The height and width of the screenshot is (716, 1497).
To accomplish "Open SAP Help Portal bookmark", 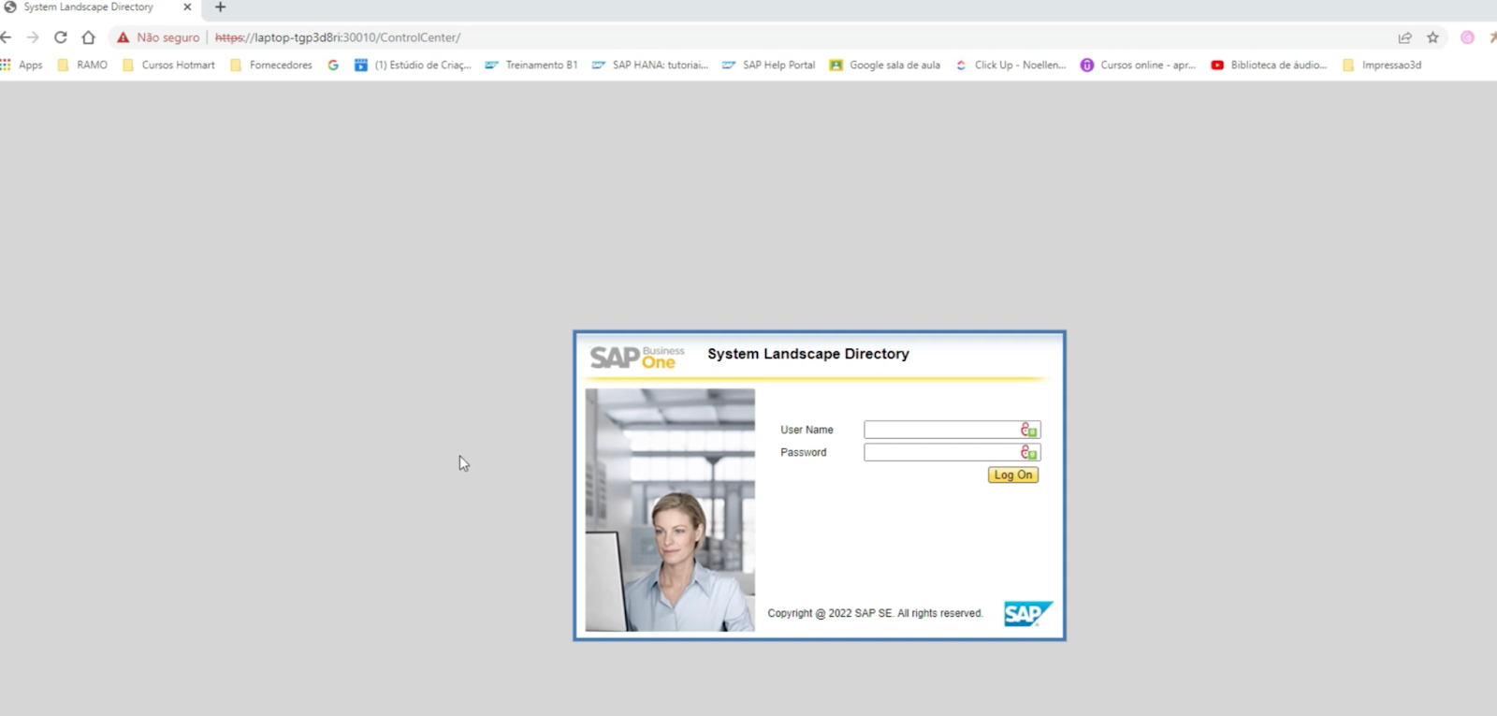I will [x=769, y=65].
